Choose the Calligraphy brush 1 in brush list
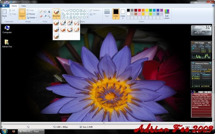The width and height of the screenshot is (215, 134). pyautogui.click(x=63, y=23)
